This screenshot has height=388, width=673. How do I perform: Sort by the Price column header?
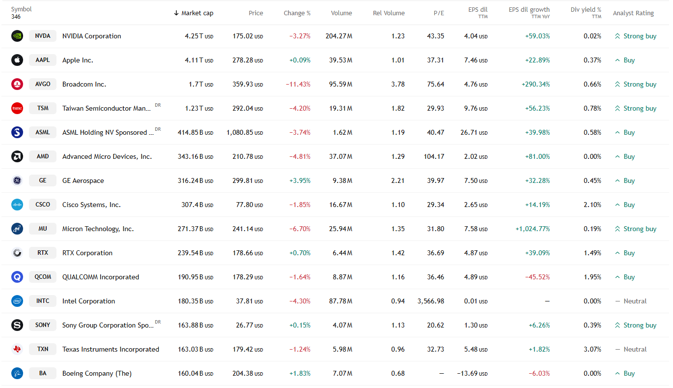pos(255,13)
